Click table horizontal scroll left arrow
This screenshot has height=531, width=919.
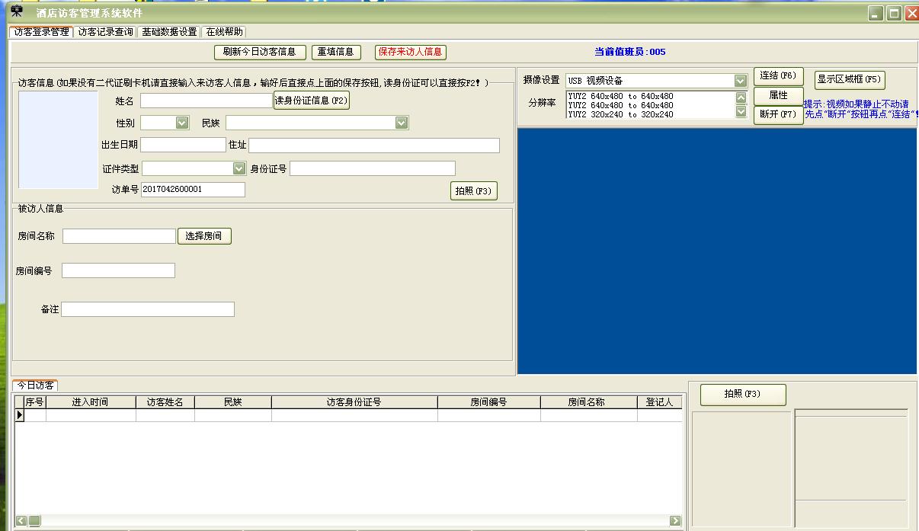[x=21, y=521]
